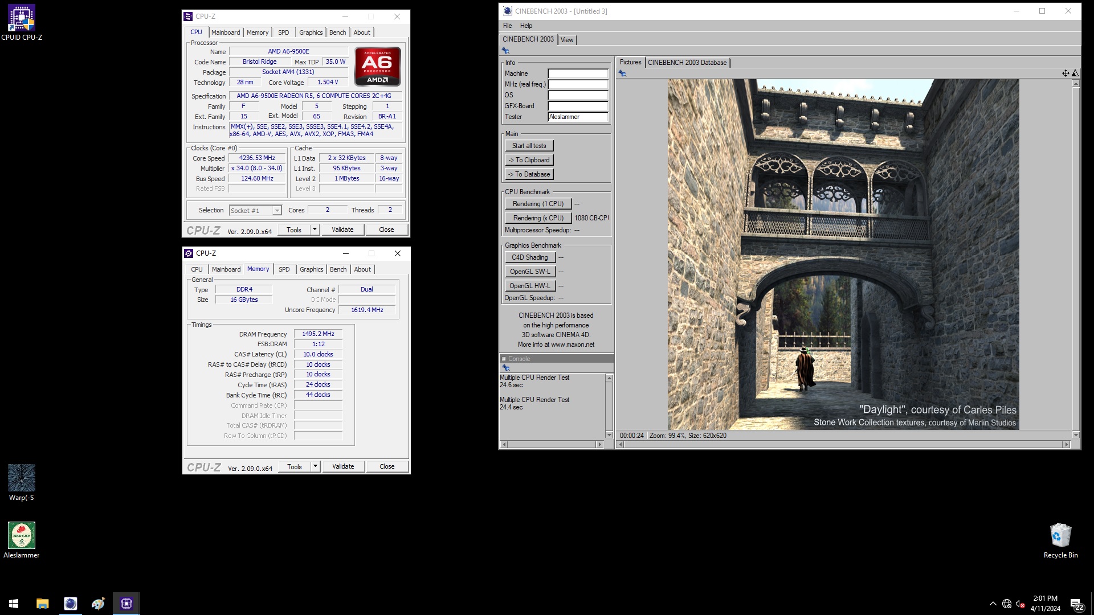Screen dimensions: 1094x615
Task: Open the Bench tab in the upper CPU-Z window
Action: pyautogui.click(x=337, y=32)
